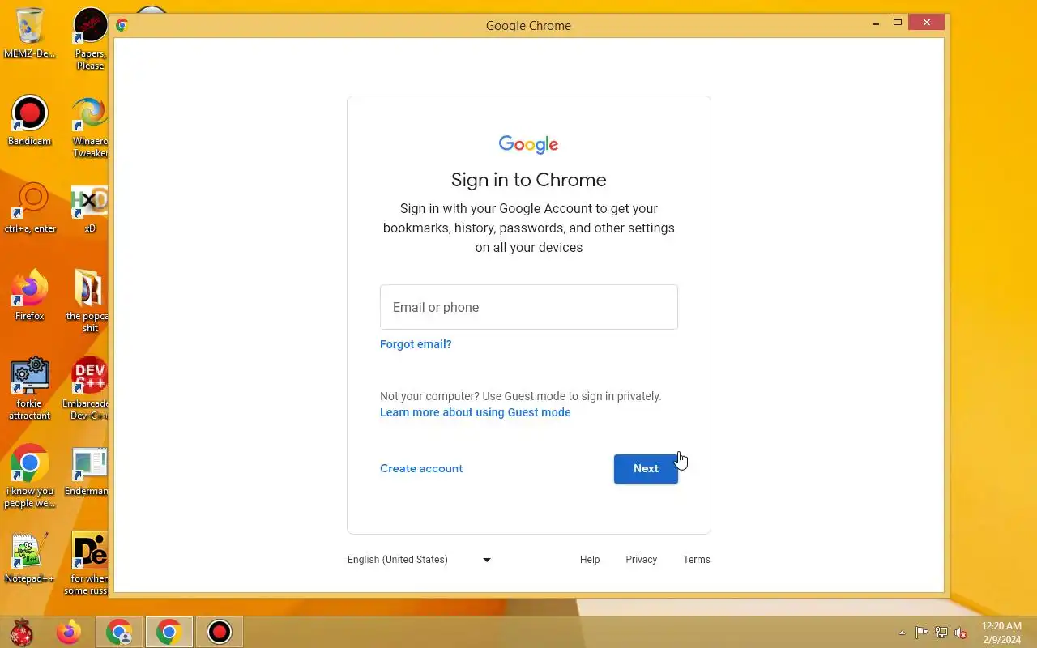Open the MEMZ recycle bin desktop icon
Viewport: 1037px width, 648px height.
(30, 33)
